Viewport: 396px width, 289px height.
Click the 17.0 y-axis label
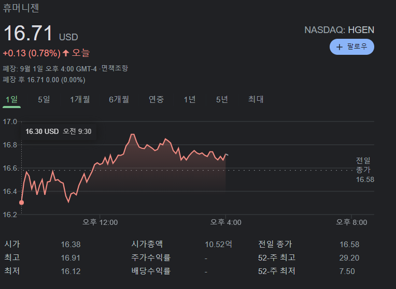[x=10, y=121]
